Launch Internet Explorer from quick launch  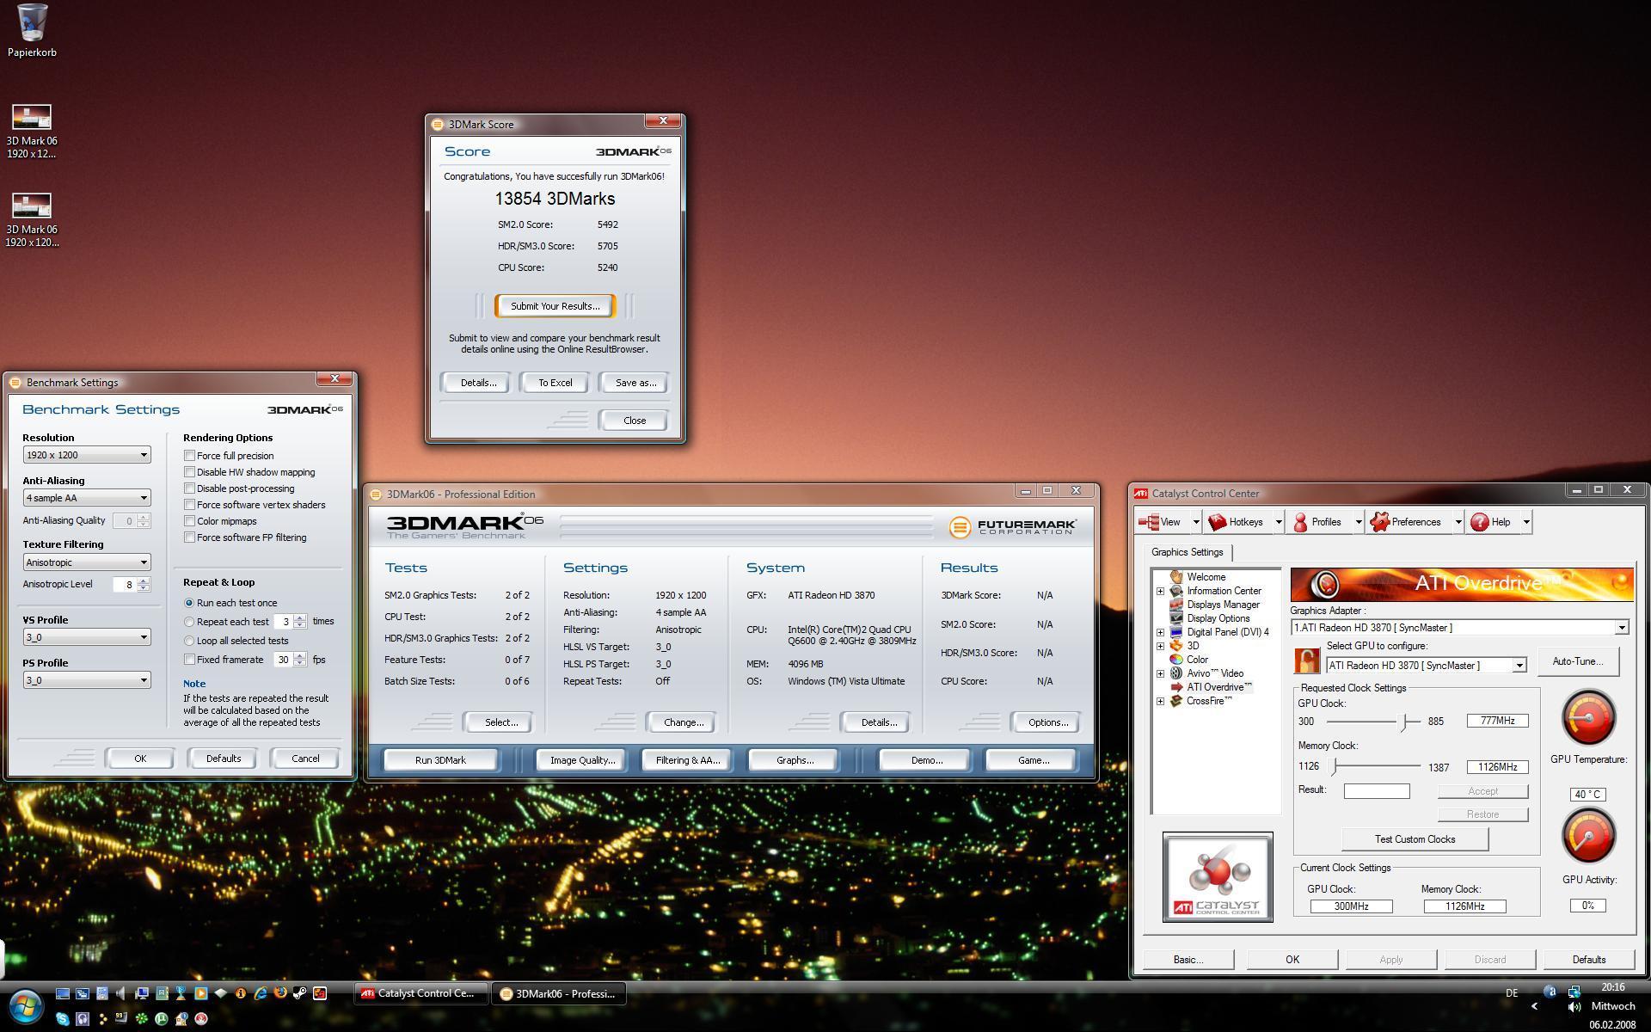coord(261,993)
